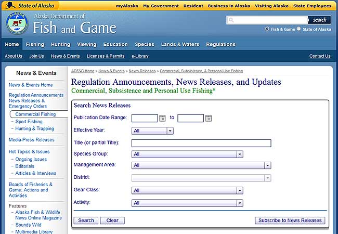Open the start date calendar picker
Viewport: 338px width, 234px height.
pos(162,118)
